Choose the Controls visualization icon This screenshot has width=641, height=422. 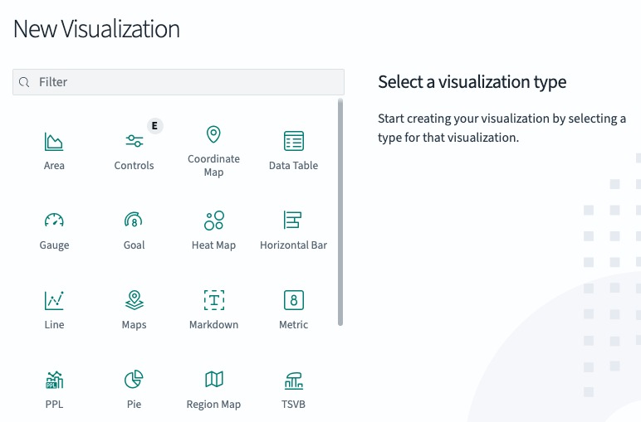click(x=134, y=141)
